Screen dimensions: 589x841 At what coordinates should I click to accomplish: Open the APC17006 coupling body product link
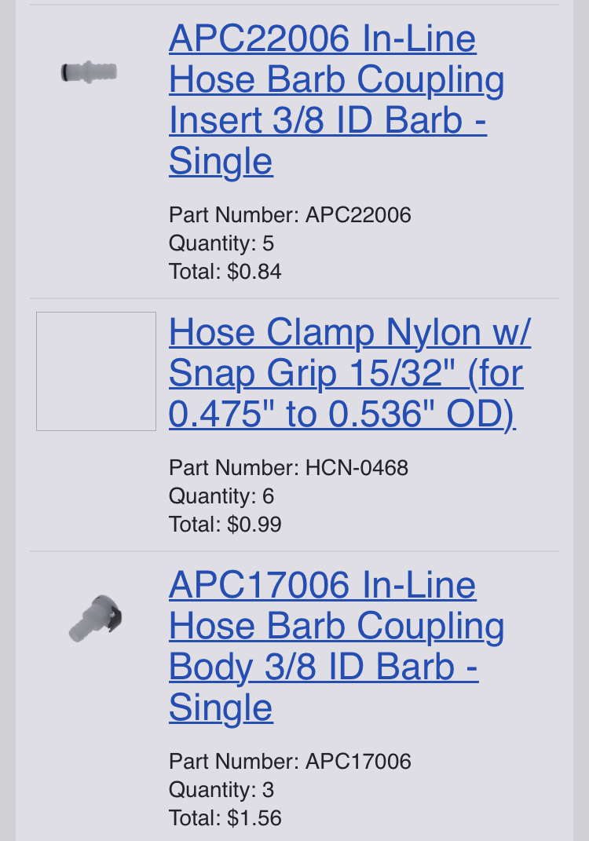tap(336, 626)
